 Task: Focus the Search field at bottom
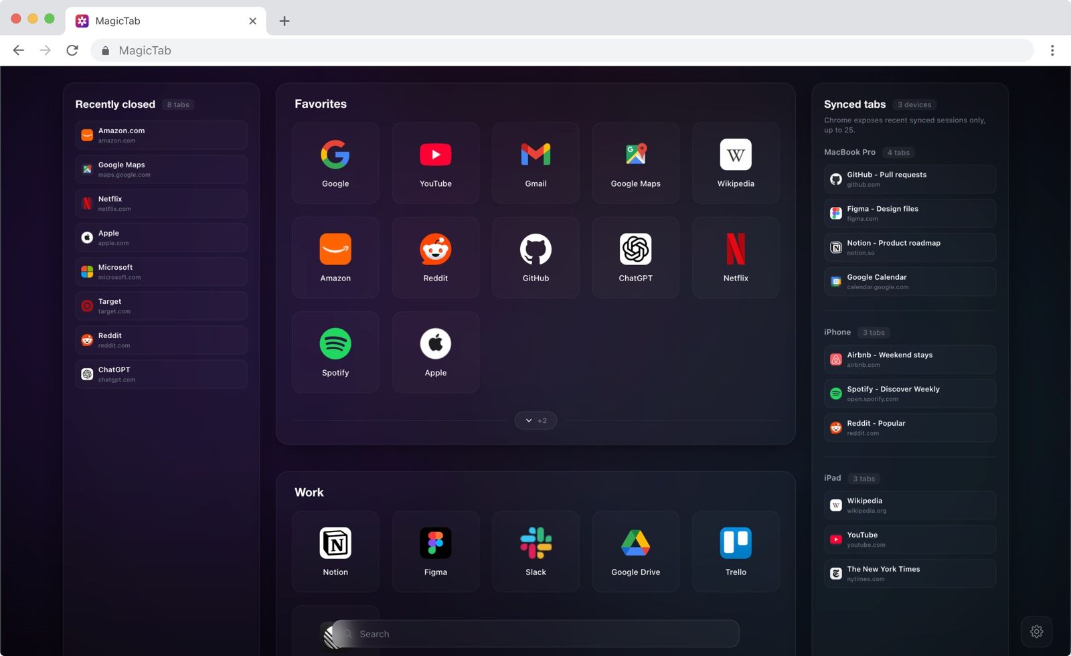click(x=535, y=633)
